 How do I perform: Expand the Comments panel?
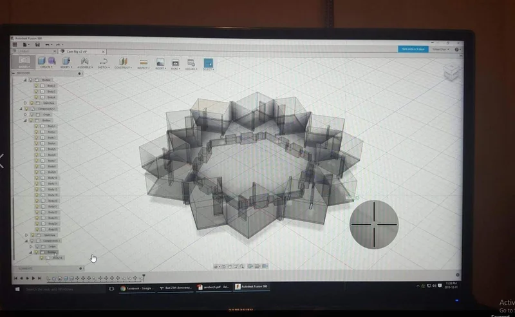(80, 268)
